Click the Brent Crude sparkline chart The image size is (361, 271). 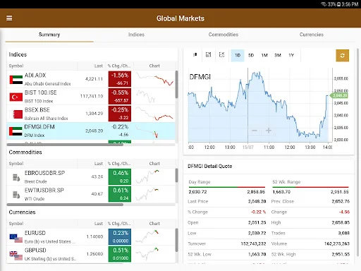[x=147, y=177]
